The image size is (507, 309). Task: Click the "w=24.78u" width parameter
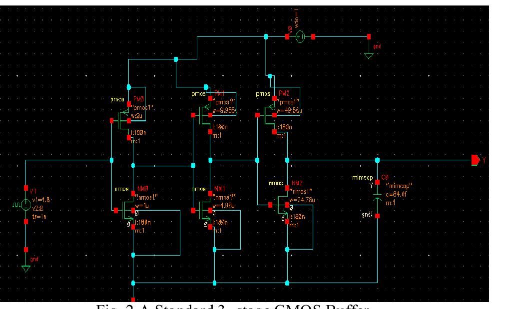tap(302, 200)
